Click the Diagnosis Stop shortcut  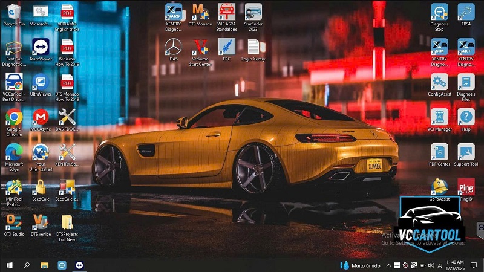coord(439,12)
